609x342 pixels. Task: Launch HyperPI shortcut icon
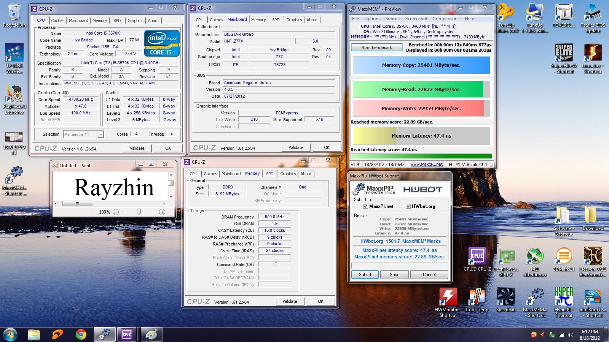pos(564,303)
